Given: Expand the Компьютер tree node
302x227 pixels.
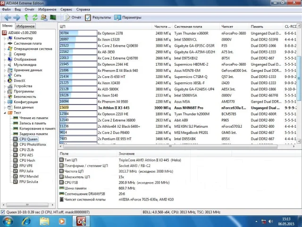Looking at the screenshot, I should (5, 38).
